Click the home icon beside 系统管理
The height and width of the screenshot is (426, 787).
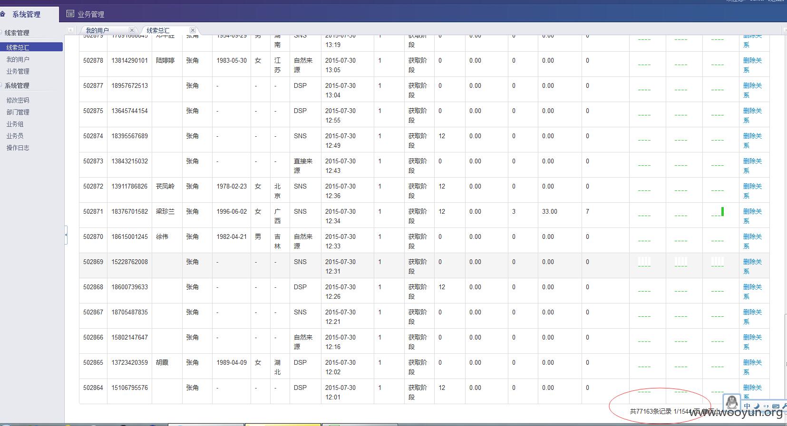2,14
